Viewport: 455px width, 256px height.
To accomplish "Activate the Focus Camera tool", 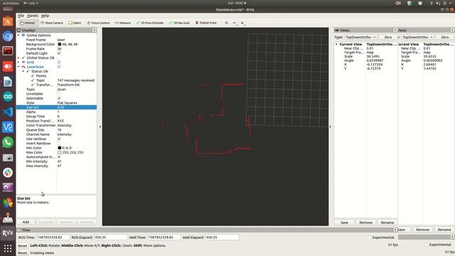I will (98, 23).
